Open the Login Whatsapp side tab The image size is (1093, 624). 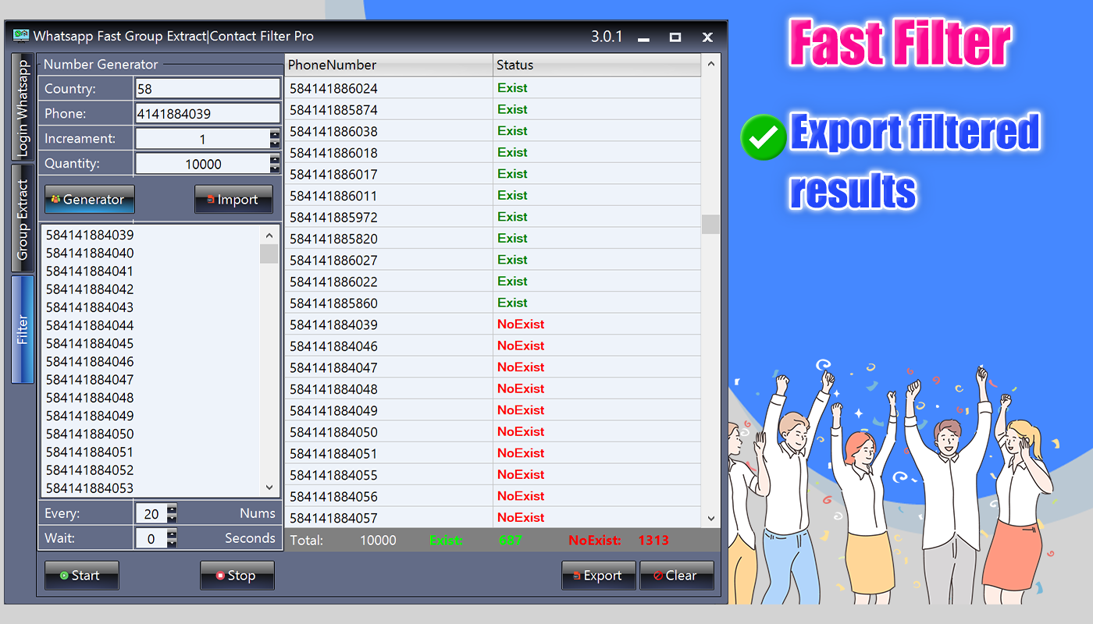pyautogui.click(x=22, y=107)
